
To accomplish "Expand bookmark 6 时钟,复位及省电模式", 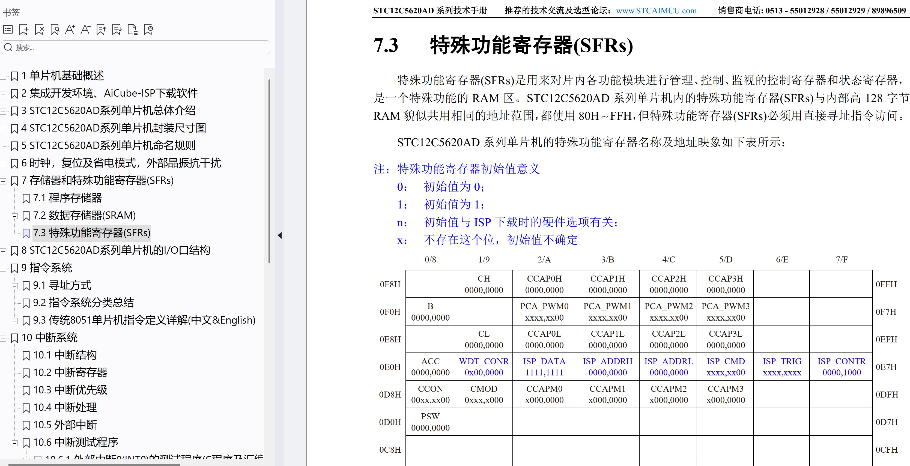I will pyautogui.click(x=3, y=164).
